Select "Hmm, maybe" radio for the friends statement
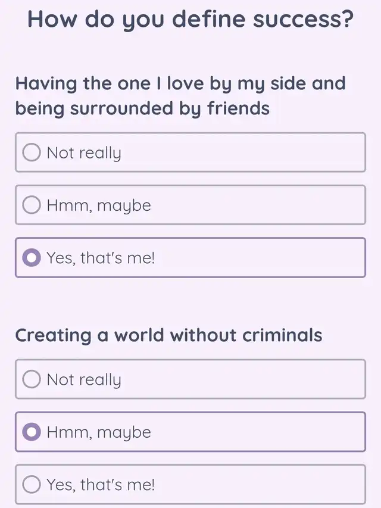381x508 pixels. tap(32, 205)
